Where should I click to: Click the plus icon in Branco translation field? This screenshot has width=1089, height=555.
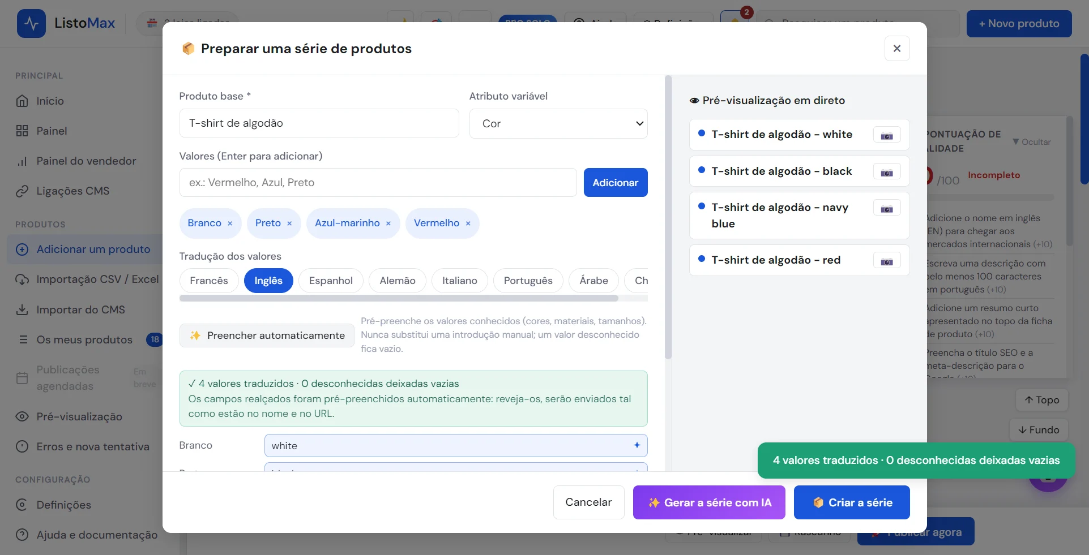click(x=637, y=445)
